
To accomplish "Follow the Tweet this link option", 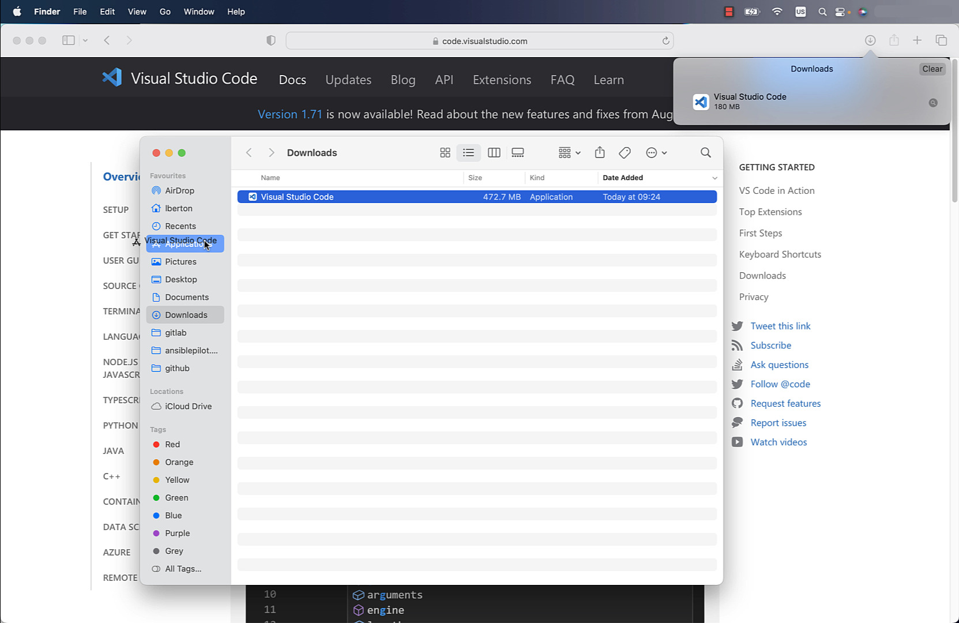I will tap(780, 325).
